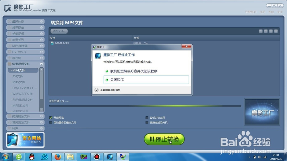Image resolution: width=287 pixels, height=161 pixels.
Task: Show hidden tray icons arrow
Action: 249,157
